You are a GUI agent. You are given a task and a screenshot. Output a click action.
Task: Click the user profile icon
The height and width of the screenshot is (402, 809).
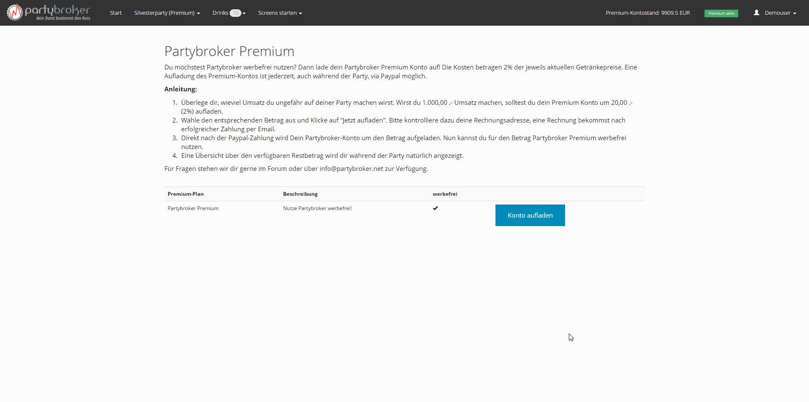click(x=756, y=13)
